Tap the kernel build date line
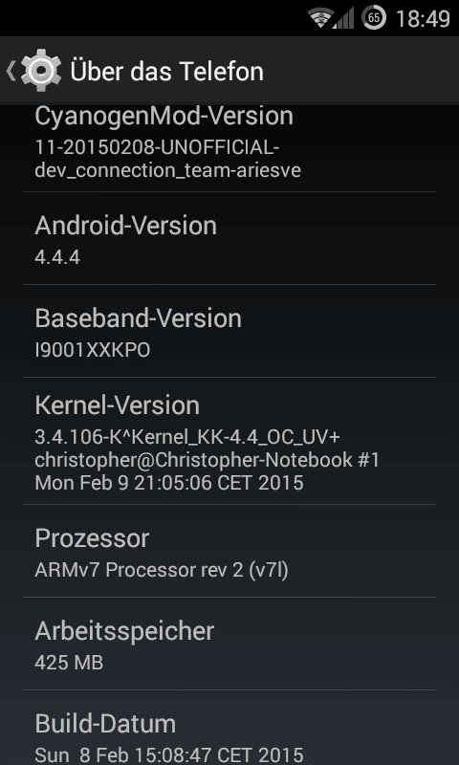The image size is (459, 765). [168, 483]
